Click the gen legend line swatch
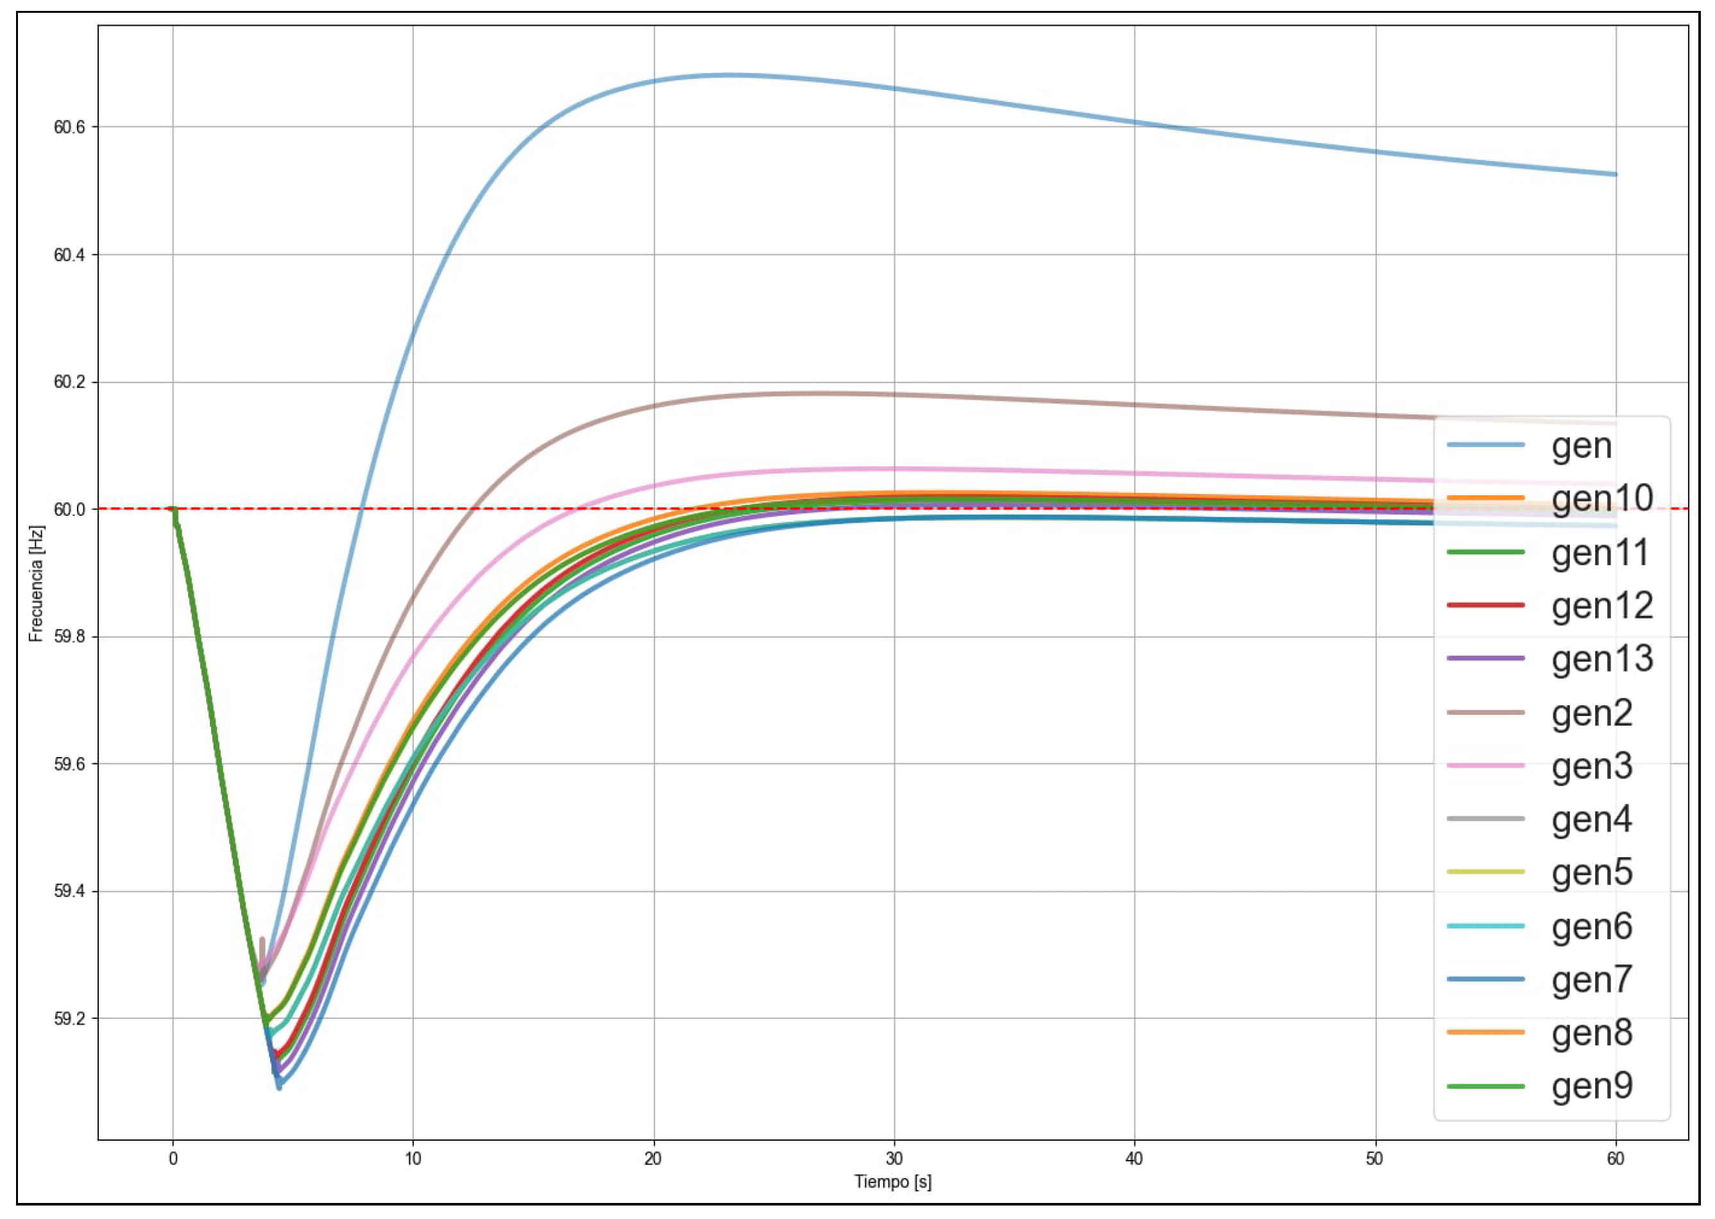 point(1485,445)
